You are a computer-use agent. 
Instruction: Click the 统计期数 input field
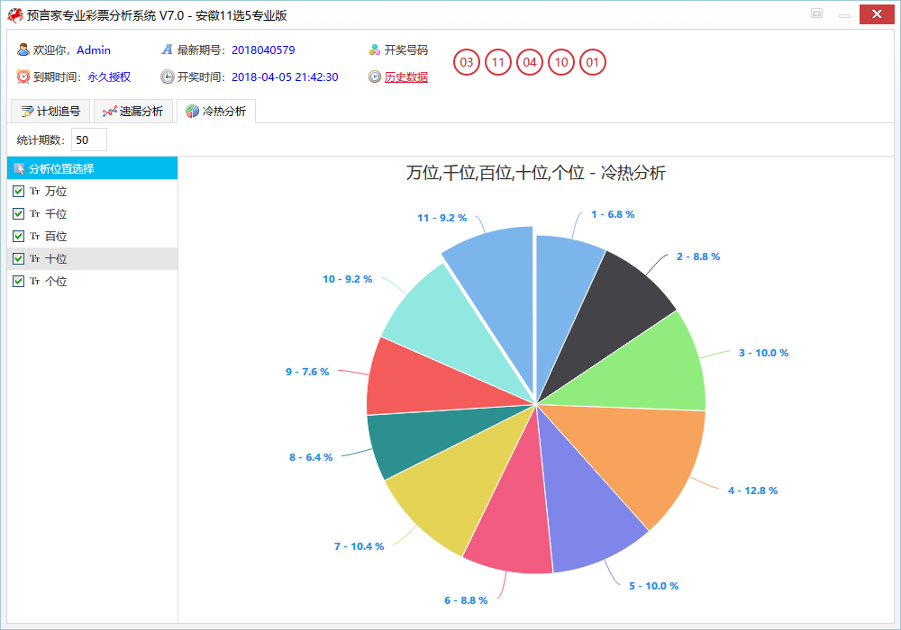click(x=88, y=139)
